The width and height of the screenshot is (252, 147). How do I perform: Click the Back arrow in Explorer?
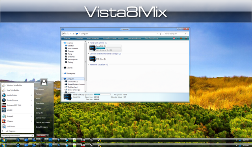[64, 33]
